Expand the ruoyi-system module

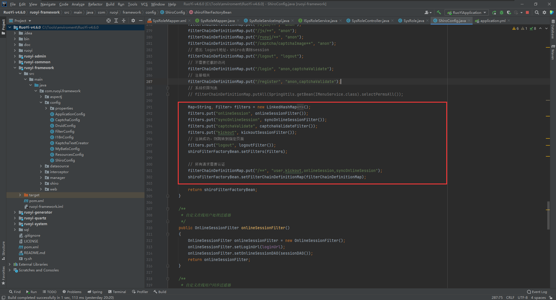pos(15,224)
